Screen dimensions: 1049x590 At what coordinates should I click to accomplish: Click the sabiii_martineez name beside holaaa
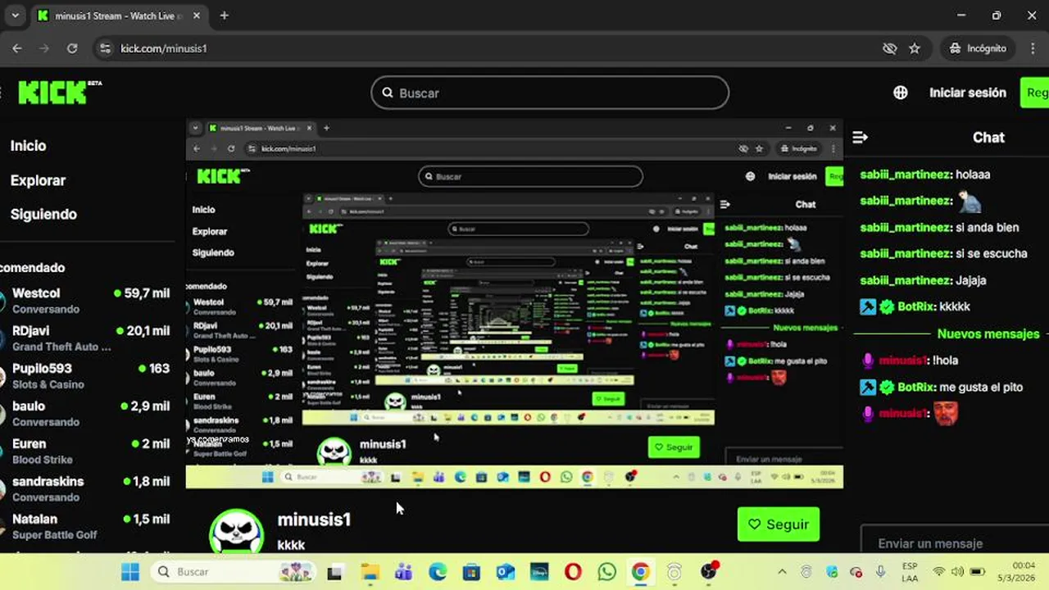905,175
